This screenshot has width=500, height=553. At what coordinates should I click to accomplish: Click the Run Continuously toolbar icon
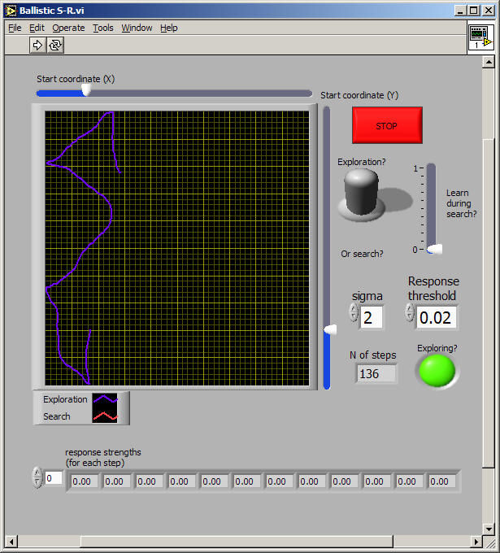[x=55, y=46]
